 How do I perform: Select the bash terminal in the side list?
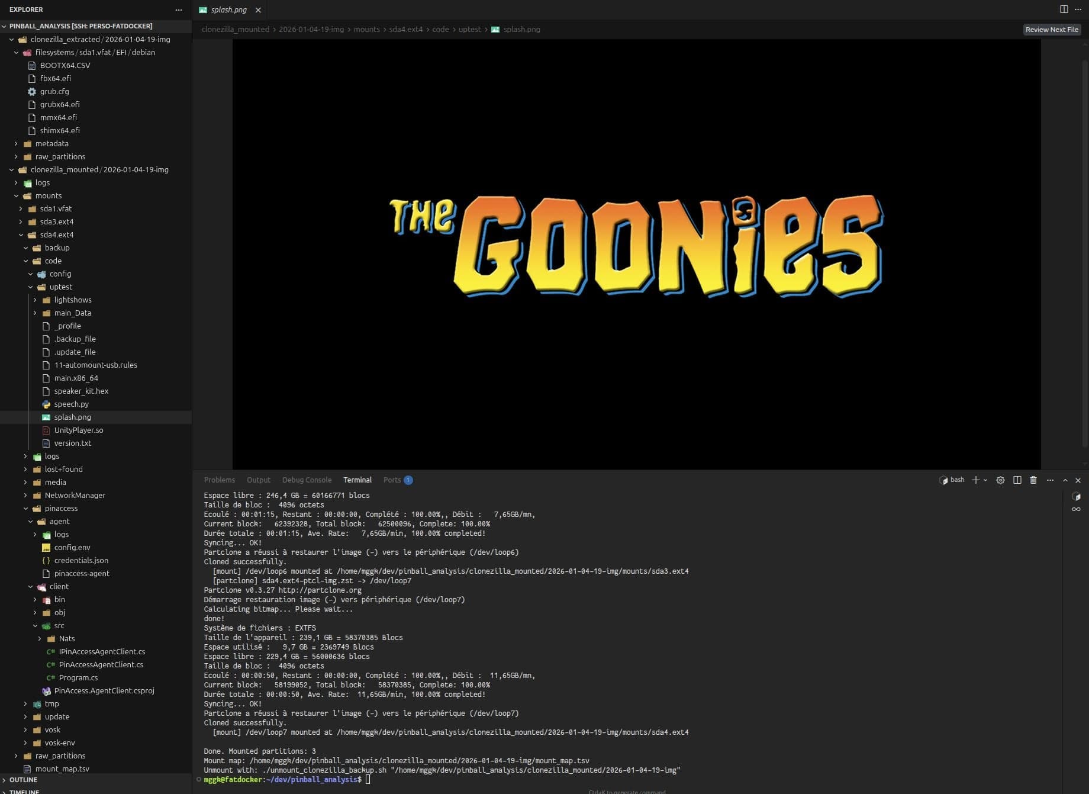point(1076,496)
